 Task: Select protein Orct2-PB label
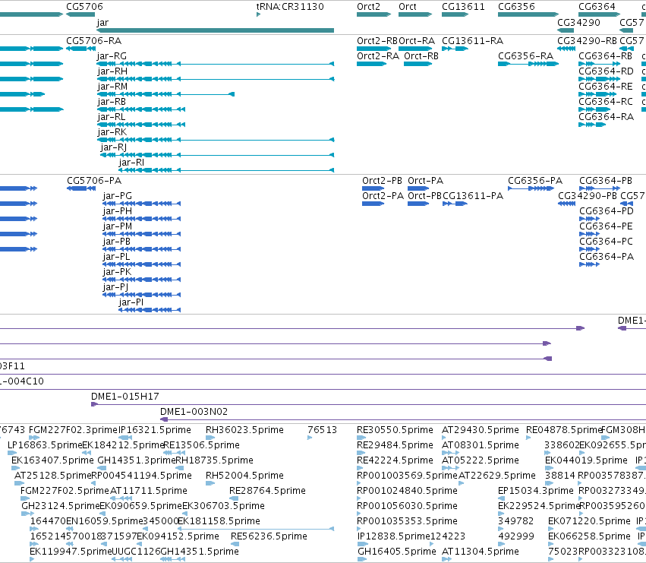click(382, 181)
